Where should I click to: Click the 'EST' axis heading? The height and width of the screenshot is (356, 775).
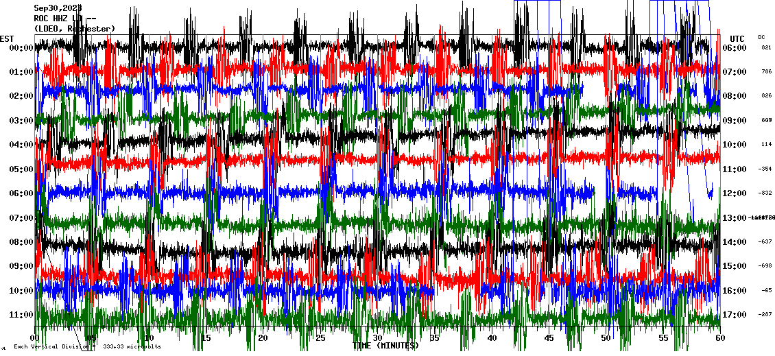(7, 39)
